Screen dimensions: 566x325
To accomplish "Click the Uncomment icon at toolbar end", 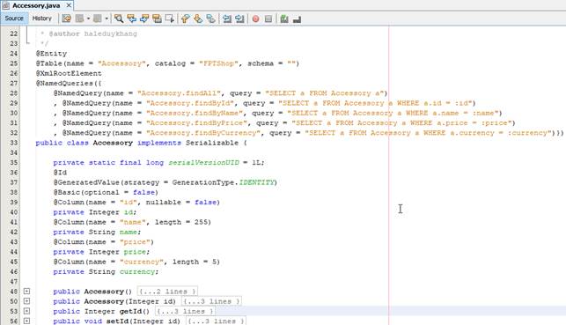I will point(297,18).
